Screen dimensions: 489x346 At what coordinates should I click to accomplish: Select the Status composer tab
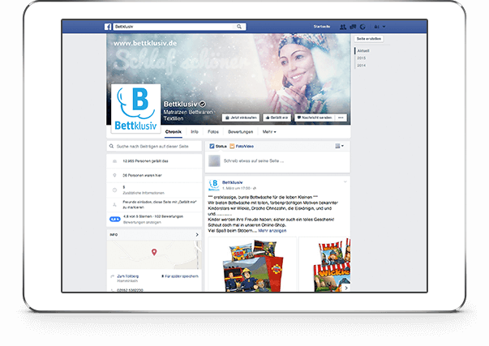(218, 146)
